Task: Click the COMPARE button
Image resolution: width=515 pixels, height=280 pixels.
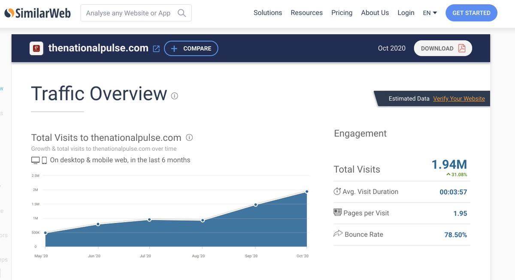Action: (191, 49)
